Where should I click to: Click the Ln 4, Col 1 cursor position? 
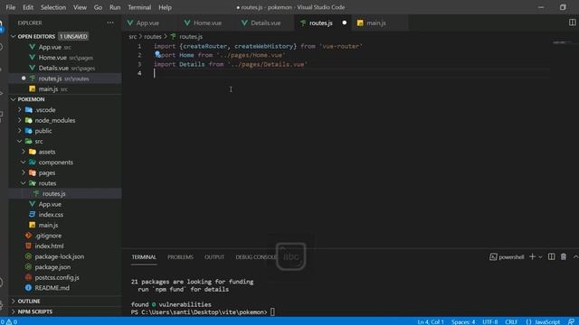(431, 321)
